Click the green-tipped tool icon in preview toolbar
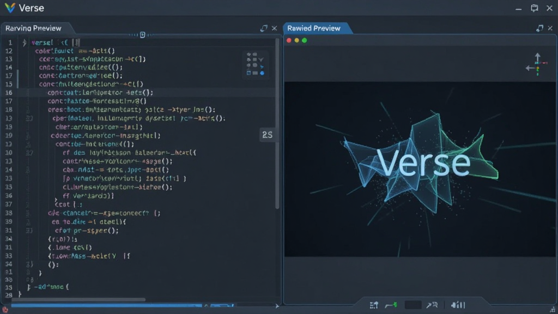 pyautogui.click(x=391, y=305)
